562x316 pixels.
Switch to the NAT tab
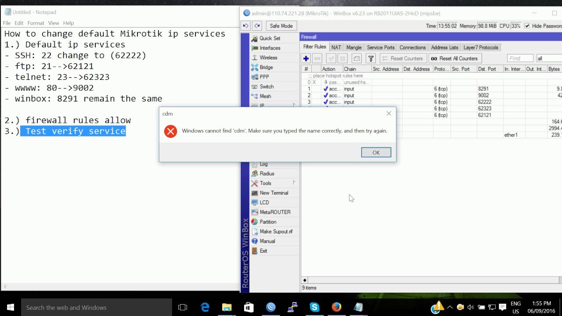[x=336, y=47]
